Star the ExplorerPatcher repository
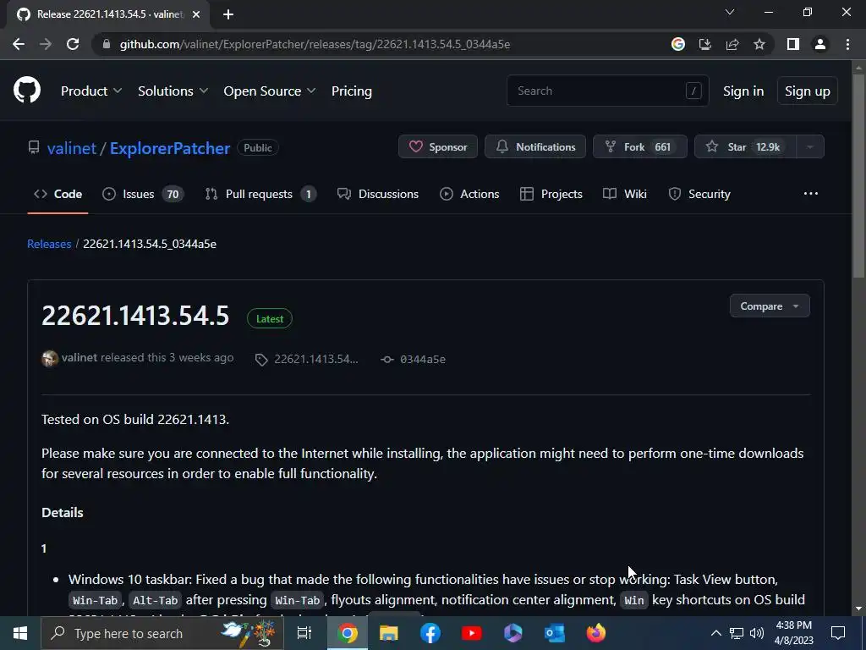The width and height of the screenshot is (866, 650). point(745,147)
